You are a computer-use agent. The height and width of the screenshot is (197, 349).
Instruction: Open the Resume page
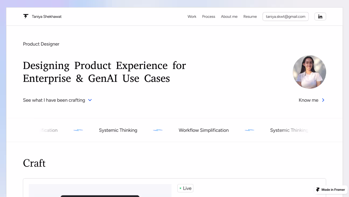pyautogui.click(x=250, y=16)
